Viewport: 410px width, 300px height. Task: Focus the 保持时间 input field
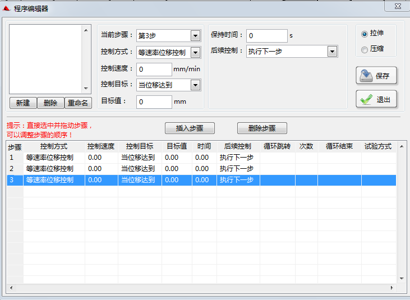pyautogui.click(x=267, y=36)
